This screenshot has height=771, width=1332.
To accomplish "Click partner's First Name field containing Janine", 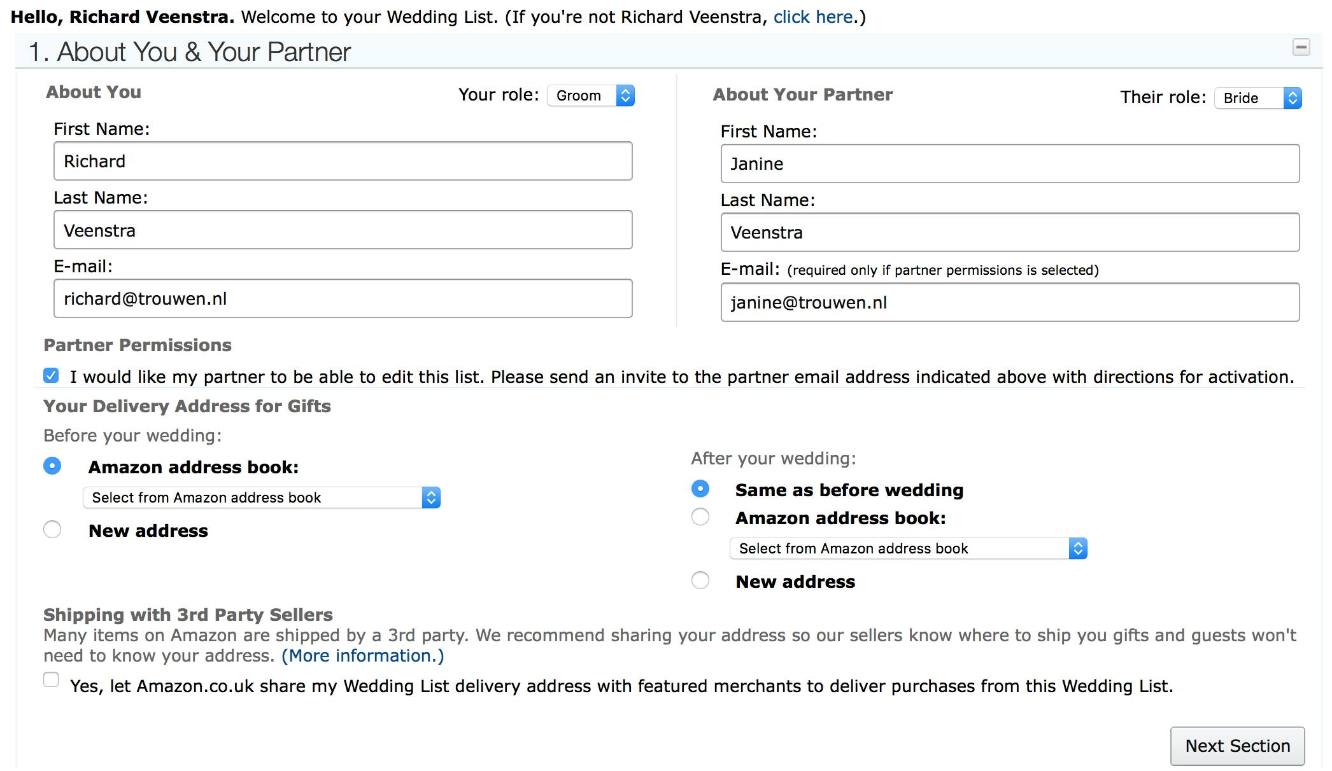I will 1009,164.
